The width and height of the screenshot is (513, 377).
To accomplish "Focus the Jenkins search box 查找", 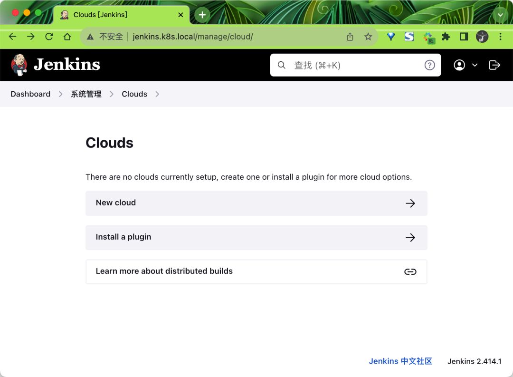I will (x=355, y=65).
